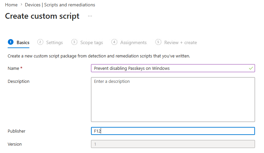Click the step 5 number icon
264x153 pixels.
158,42
